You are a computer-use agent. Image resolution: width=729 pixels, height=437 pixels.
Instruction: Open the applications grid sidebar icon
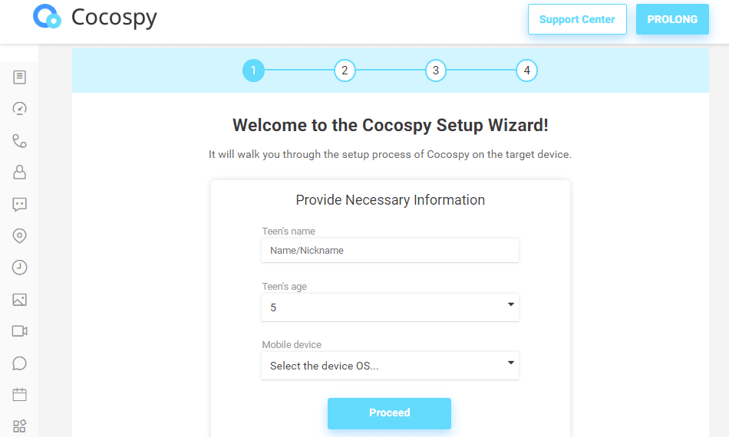(19, 426)
